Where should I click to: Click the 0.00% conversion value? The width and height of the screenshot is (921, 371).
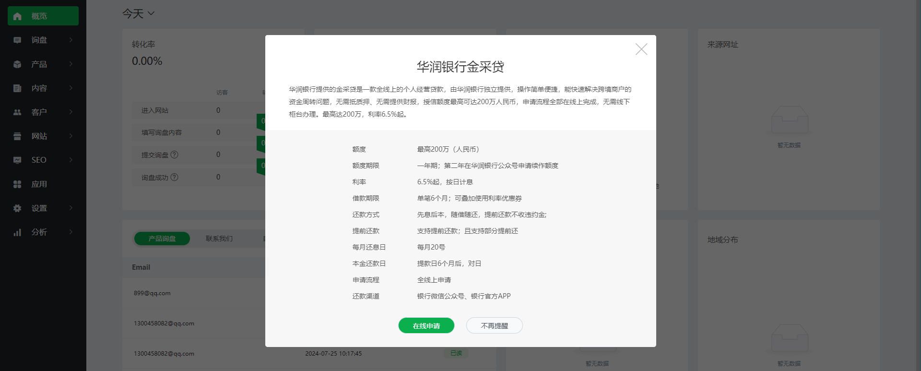click(147, 61)
